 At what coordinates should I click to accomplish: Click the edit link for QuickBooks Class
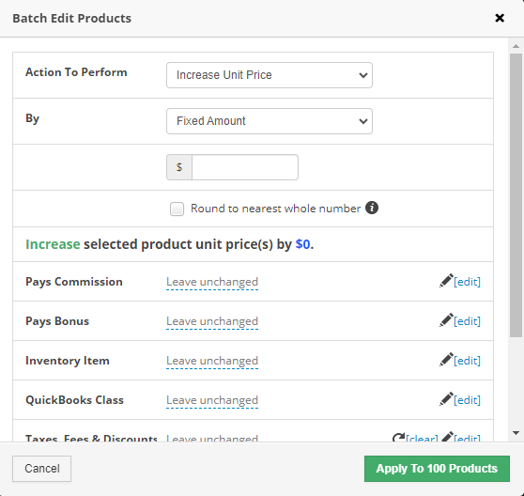coord(468,400)
